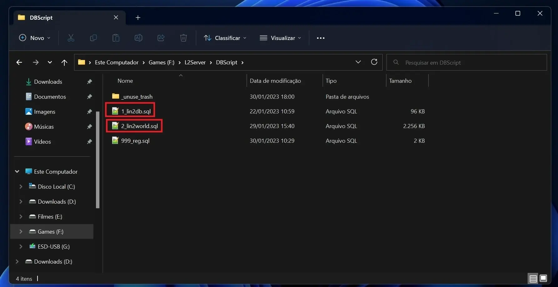
Task: Close the DBScript tab
Action: coord(116,17)
